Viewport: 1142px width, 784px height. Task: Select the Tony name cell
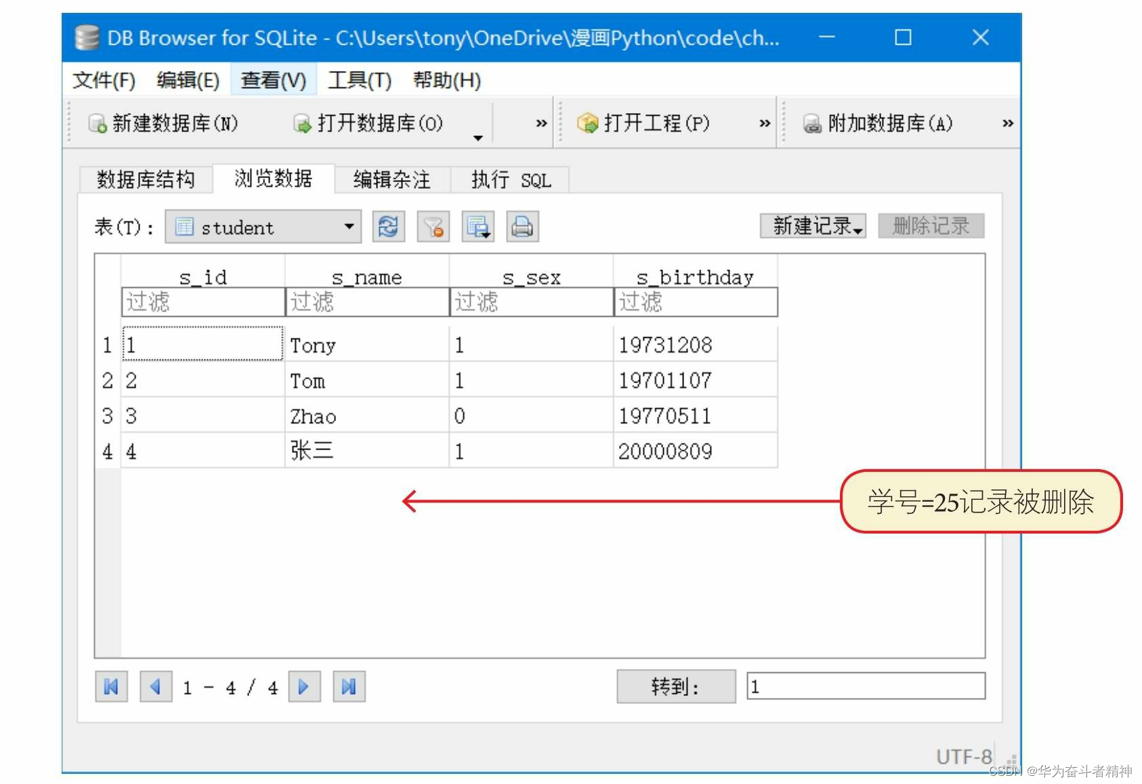[x=367, y=345]
